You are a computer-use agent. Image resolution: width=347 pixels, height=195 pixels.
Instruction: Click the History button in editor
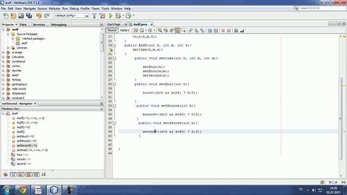[125, 30]
